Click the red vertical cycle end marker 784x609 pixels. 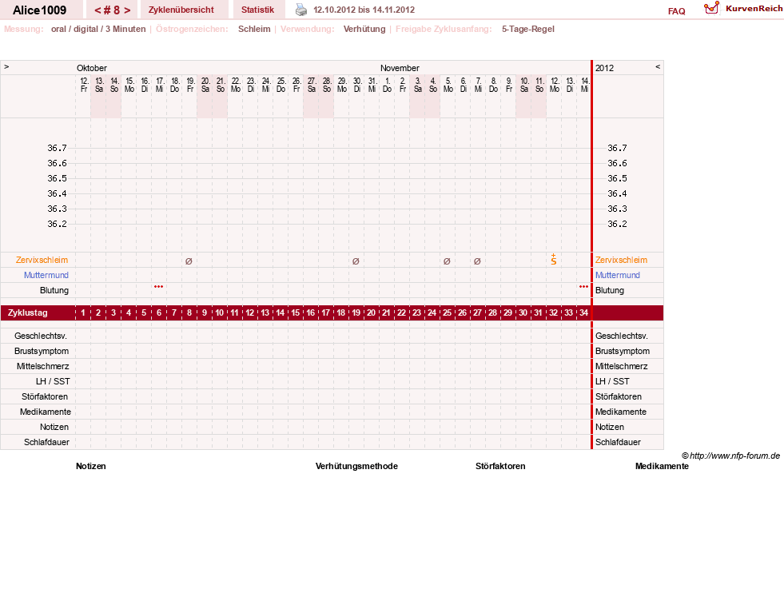click(592, 255)
